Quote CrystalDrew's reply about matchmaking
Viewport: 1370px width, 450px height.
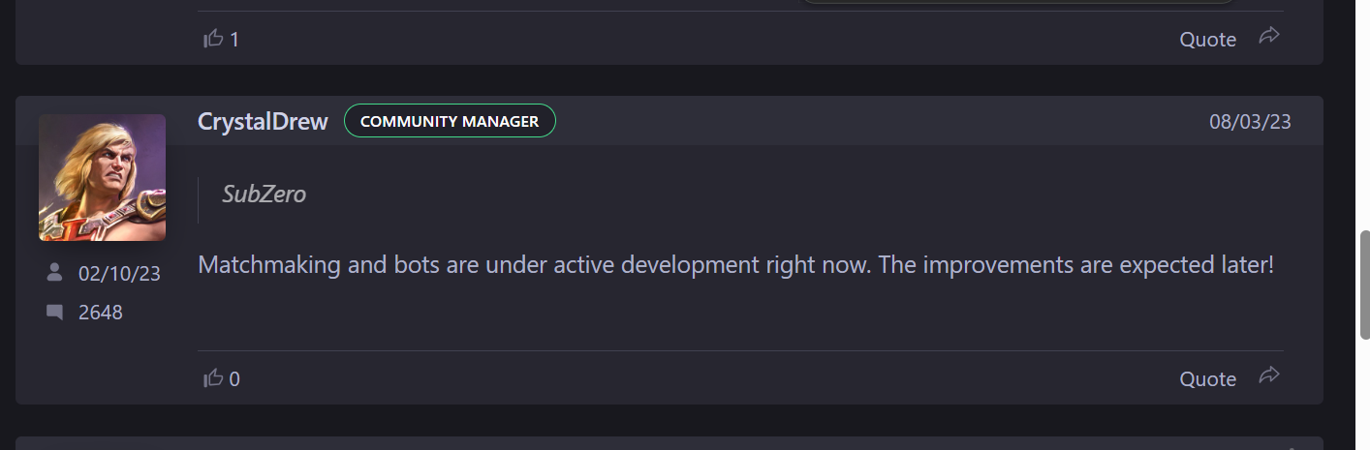1207,379
